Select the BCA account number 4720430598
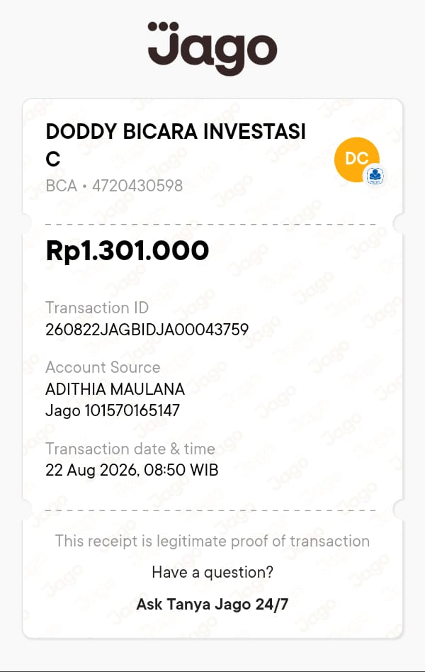Screen dimensions: 425x672 [x=137, y=186]
